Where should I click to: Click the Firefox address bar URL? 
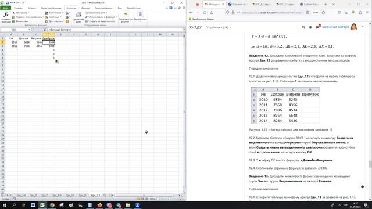click(x=273, y=12)
